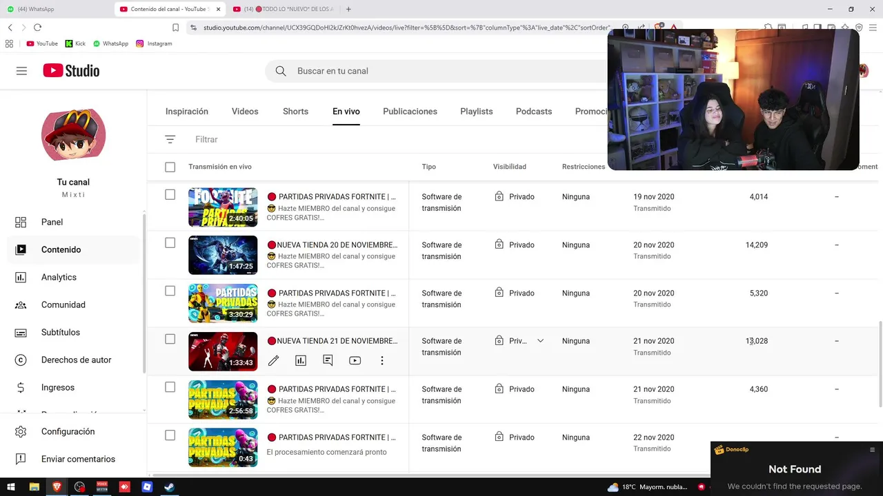The height and width of the screenshot is (496, 883).
Task: Open Ingresos in the sidebar
Action: click(x=73, y=387)
